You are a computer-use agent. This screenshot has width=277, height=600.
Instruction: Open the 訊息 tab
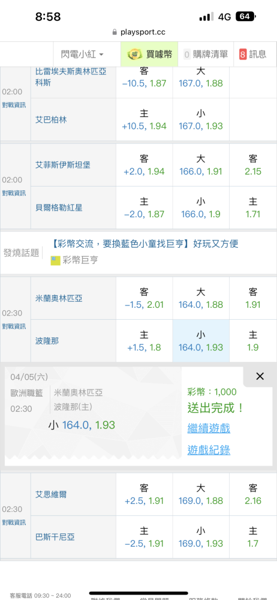(253, 55)
